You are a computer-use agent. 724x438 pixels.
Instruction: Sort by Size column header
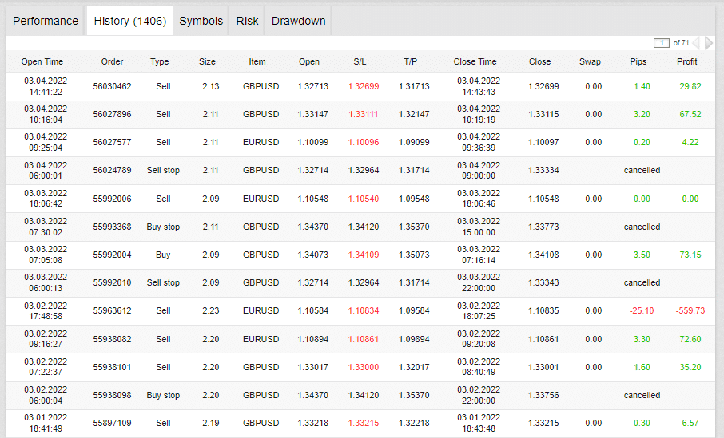tap(207, 61)
